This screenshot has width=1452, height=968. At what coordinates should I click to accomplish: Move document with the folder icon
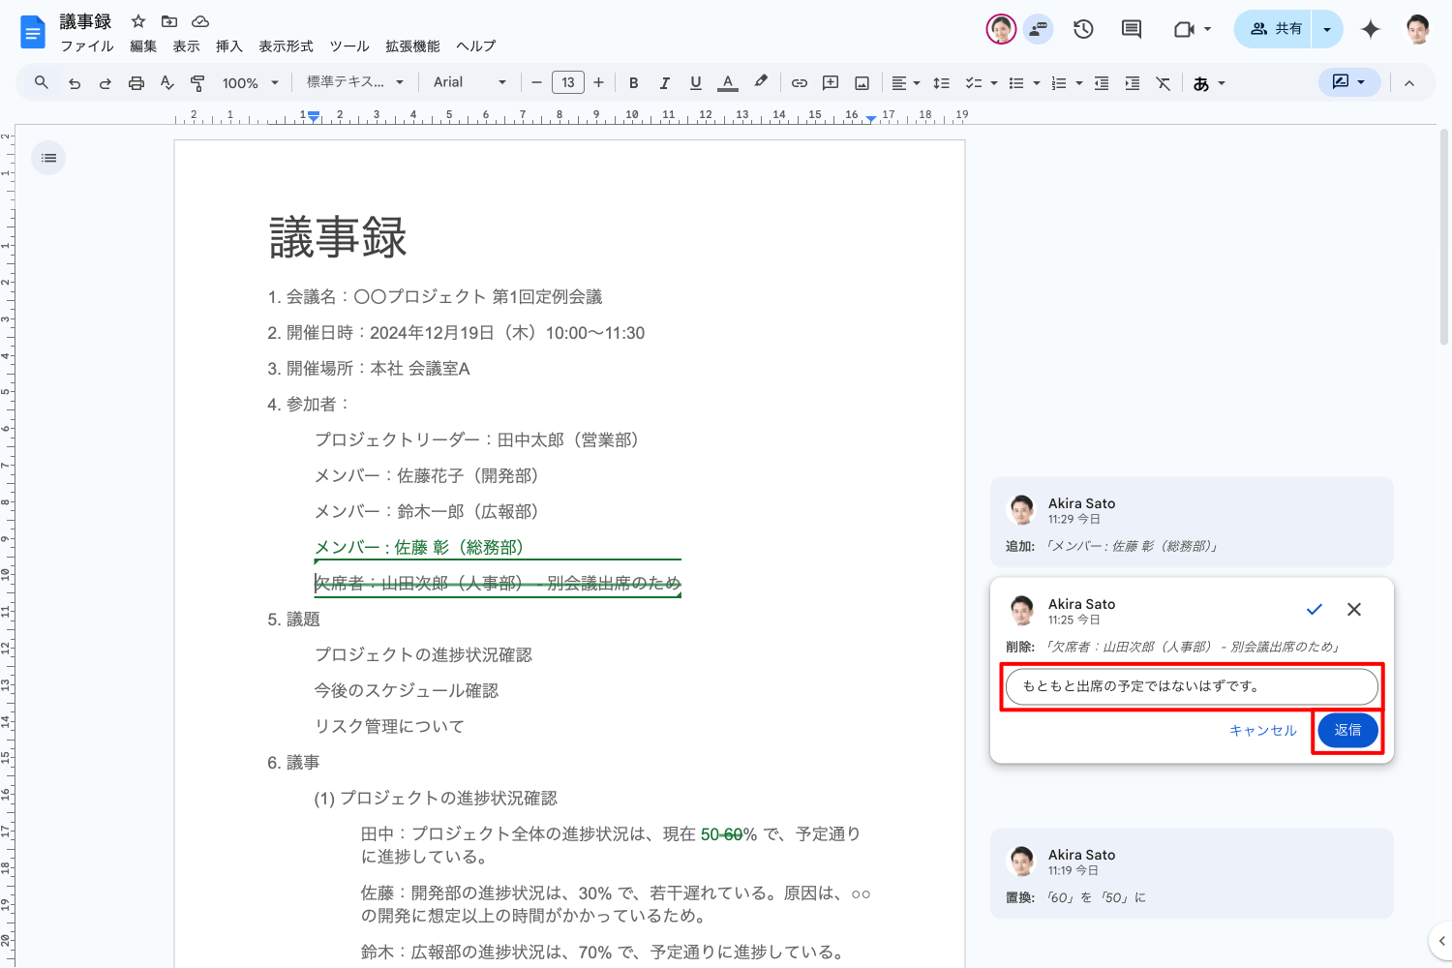coord(169,21)
